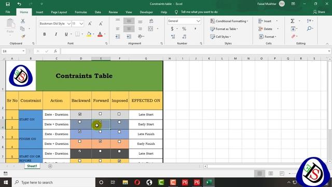Apply cell borders

[x=77, y=34]
